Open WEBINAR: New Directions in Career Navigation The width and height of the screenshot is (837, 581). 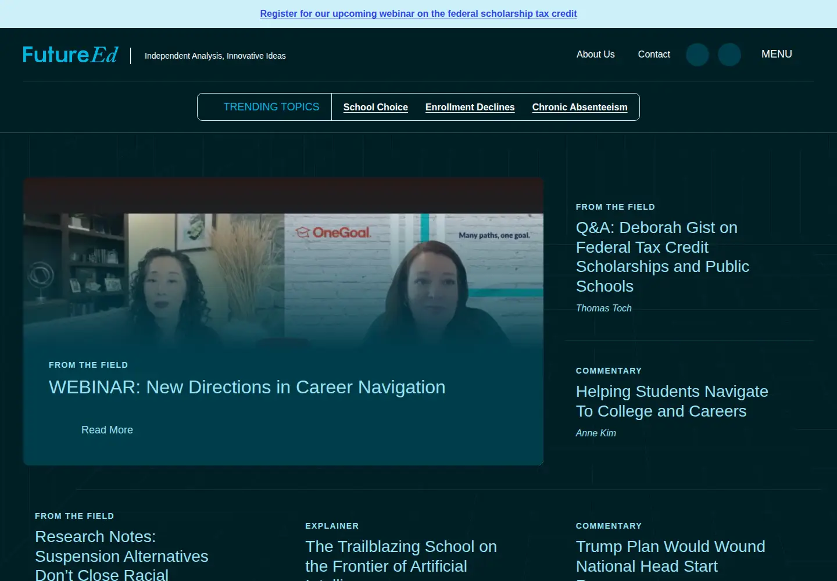click(x=247, y=387)
